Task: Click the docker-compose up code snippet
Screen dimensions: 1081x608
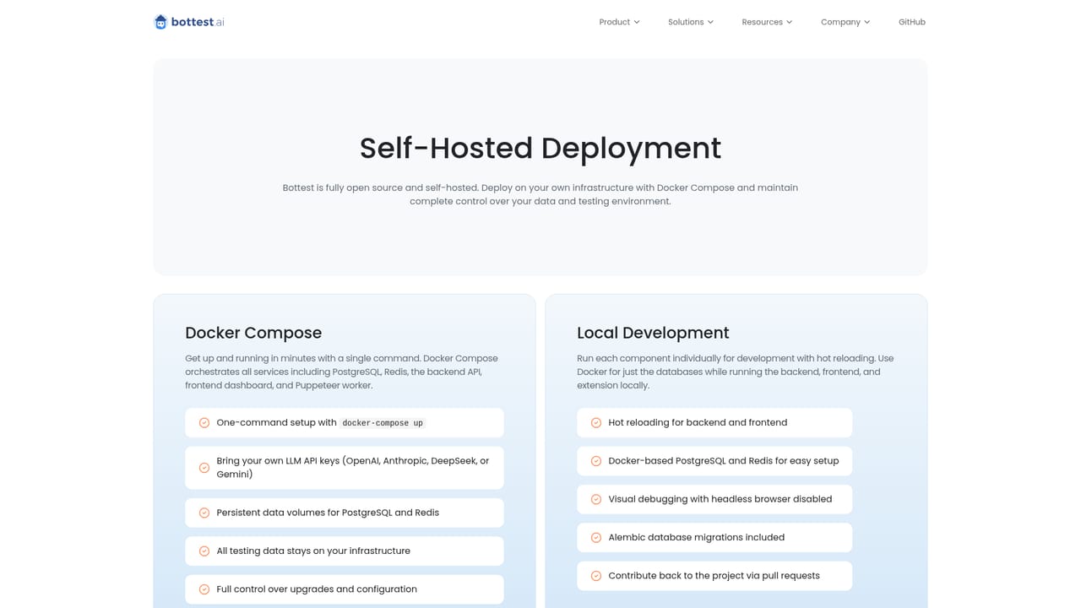Action: 383,423
